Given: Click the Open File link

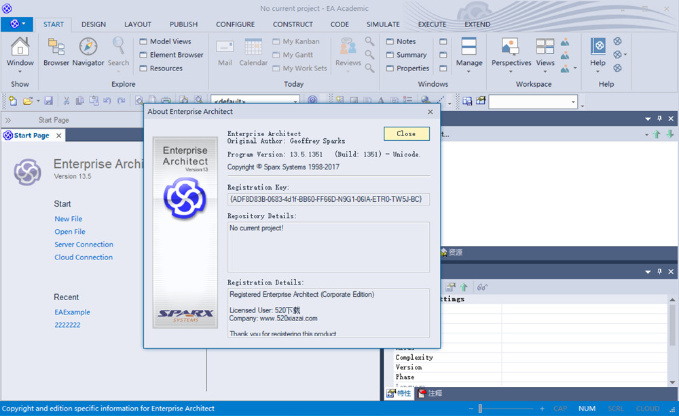Looking at the screenshot, I should (x=70, y=232).
